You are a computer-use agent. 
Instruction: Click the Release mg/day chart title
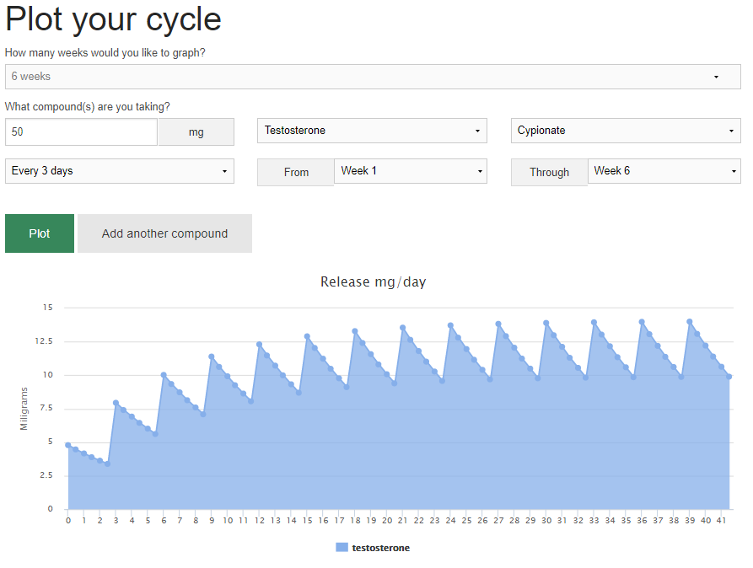pyautogui.click(x=373, y=281)
